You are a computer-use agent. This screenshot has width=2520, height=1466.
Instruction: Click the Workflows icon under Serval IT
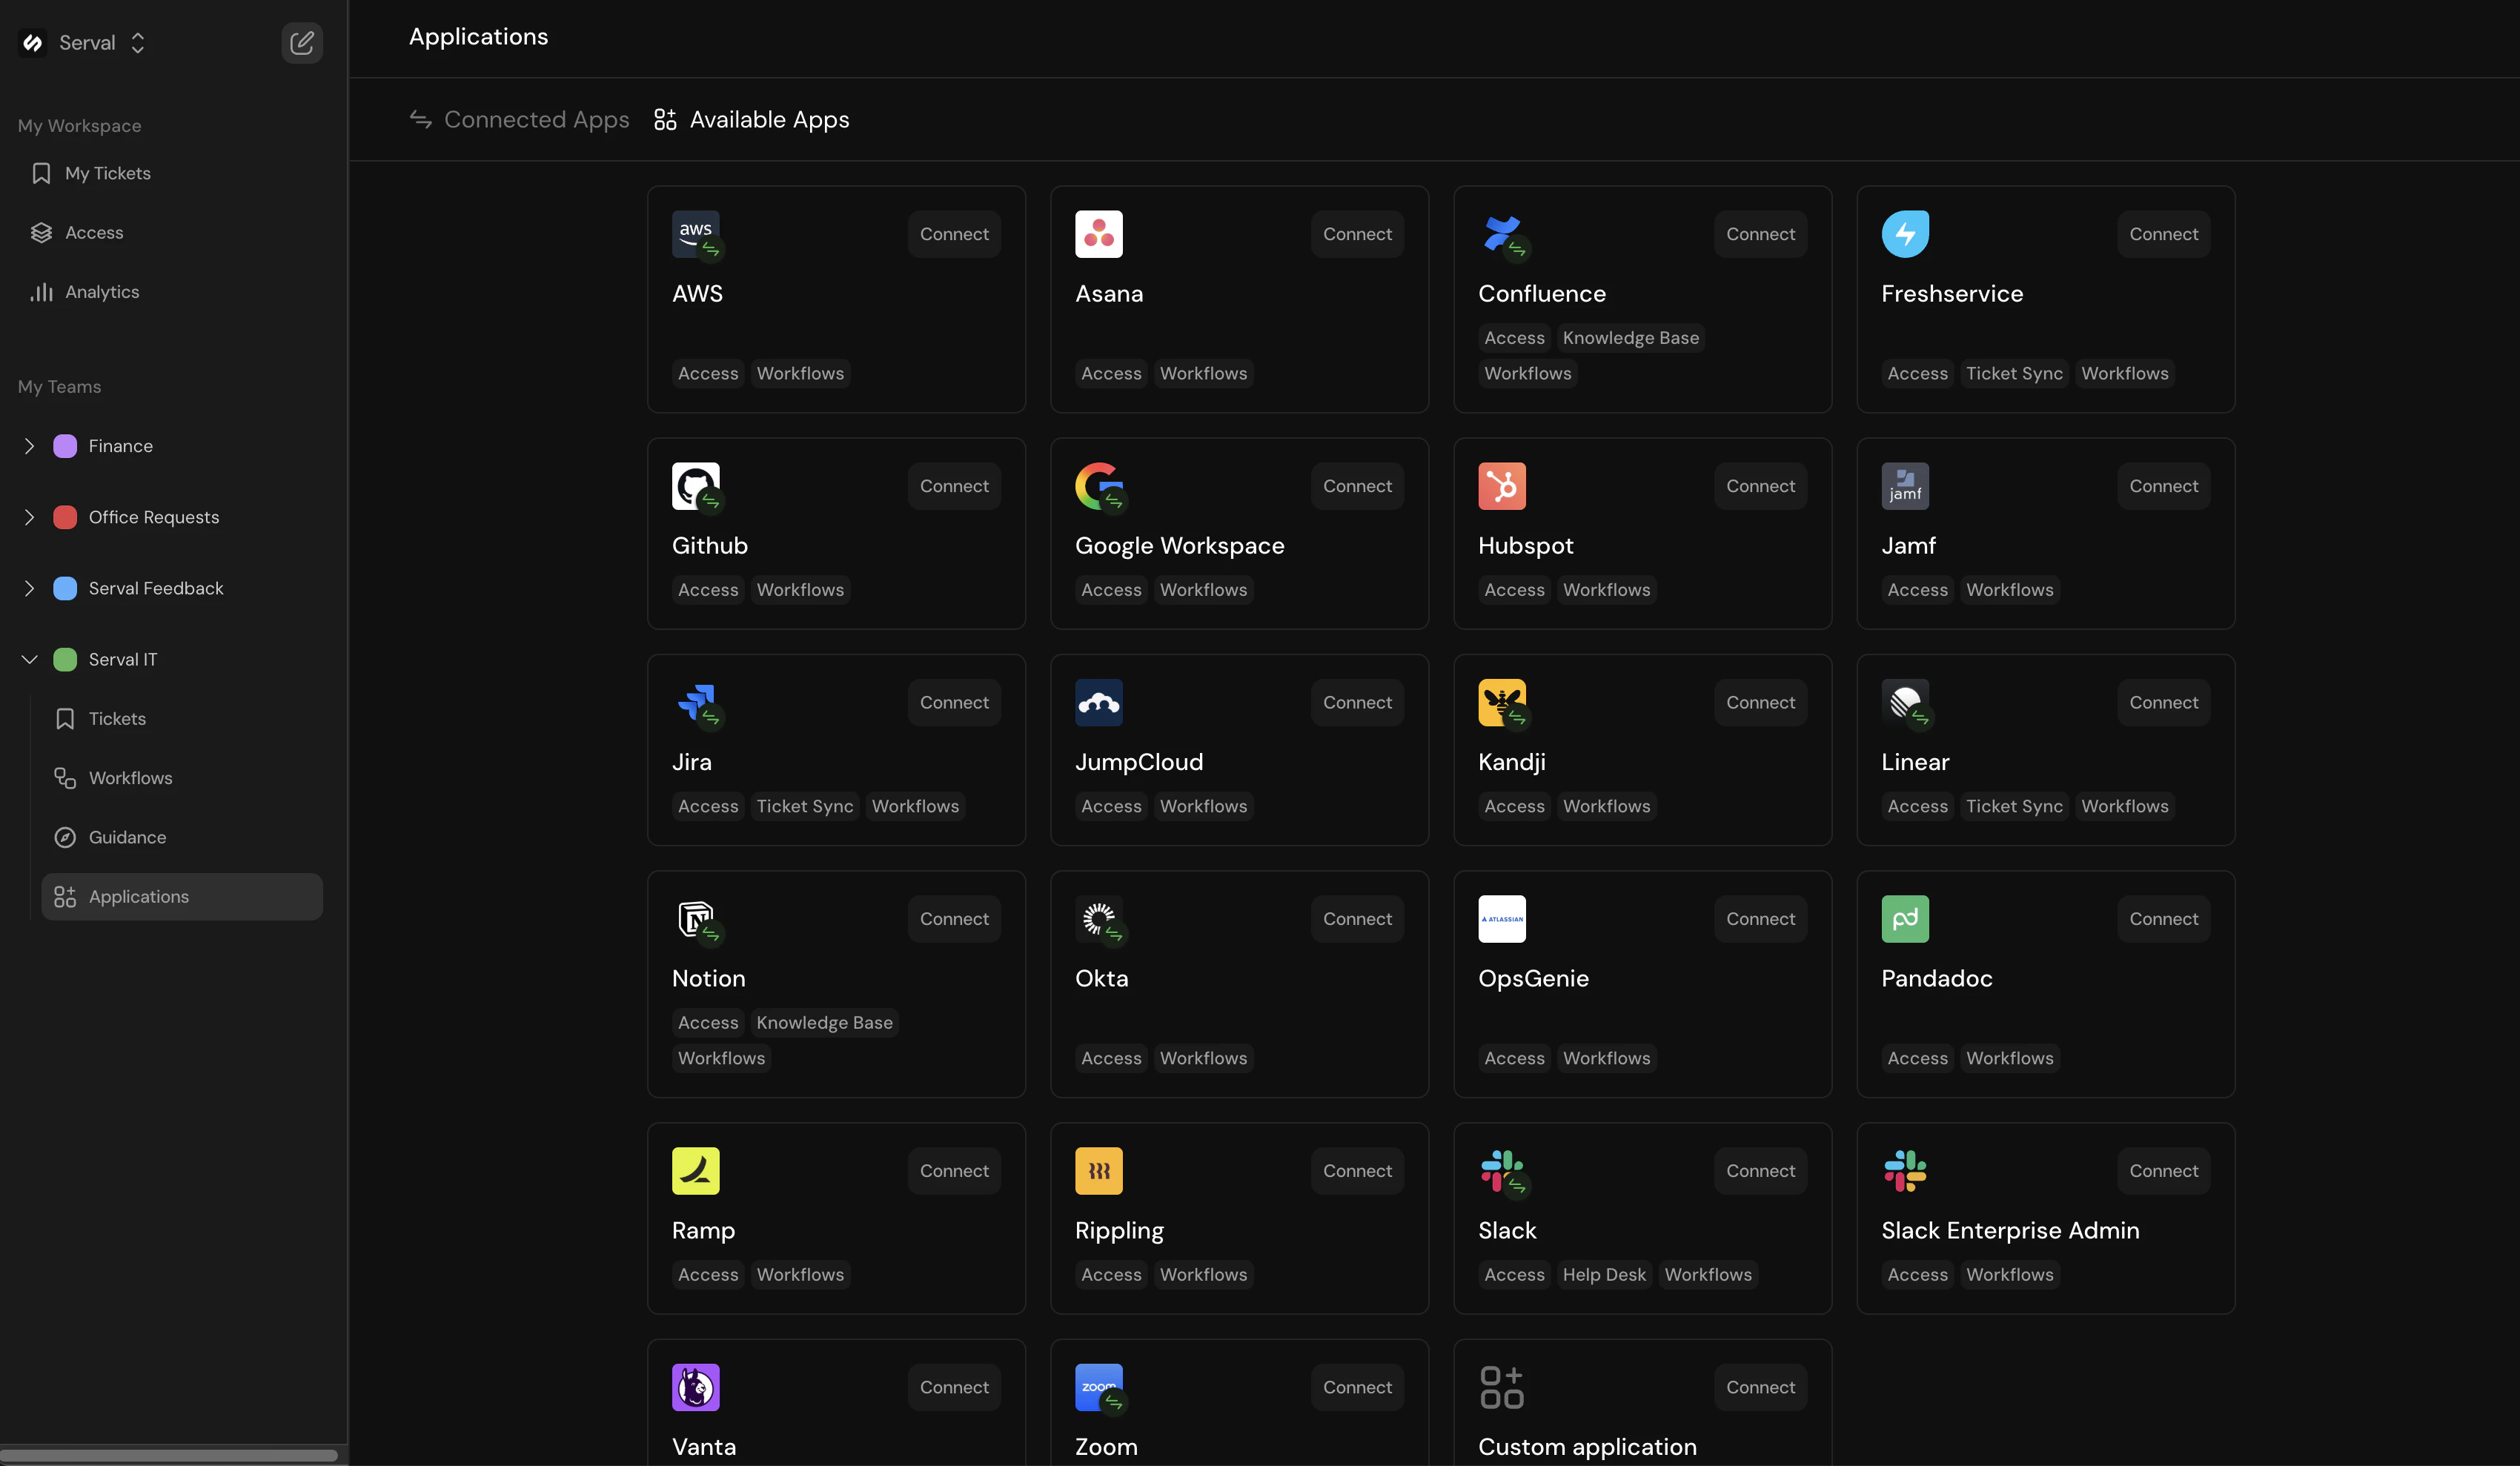coord(64,777)
